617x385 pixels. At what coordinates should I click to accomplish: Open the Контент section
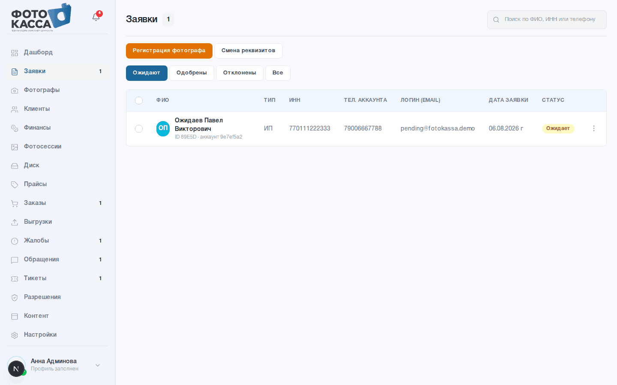point(57,316)
